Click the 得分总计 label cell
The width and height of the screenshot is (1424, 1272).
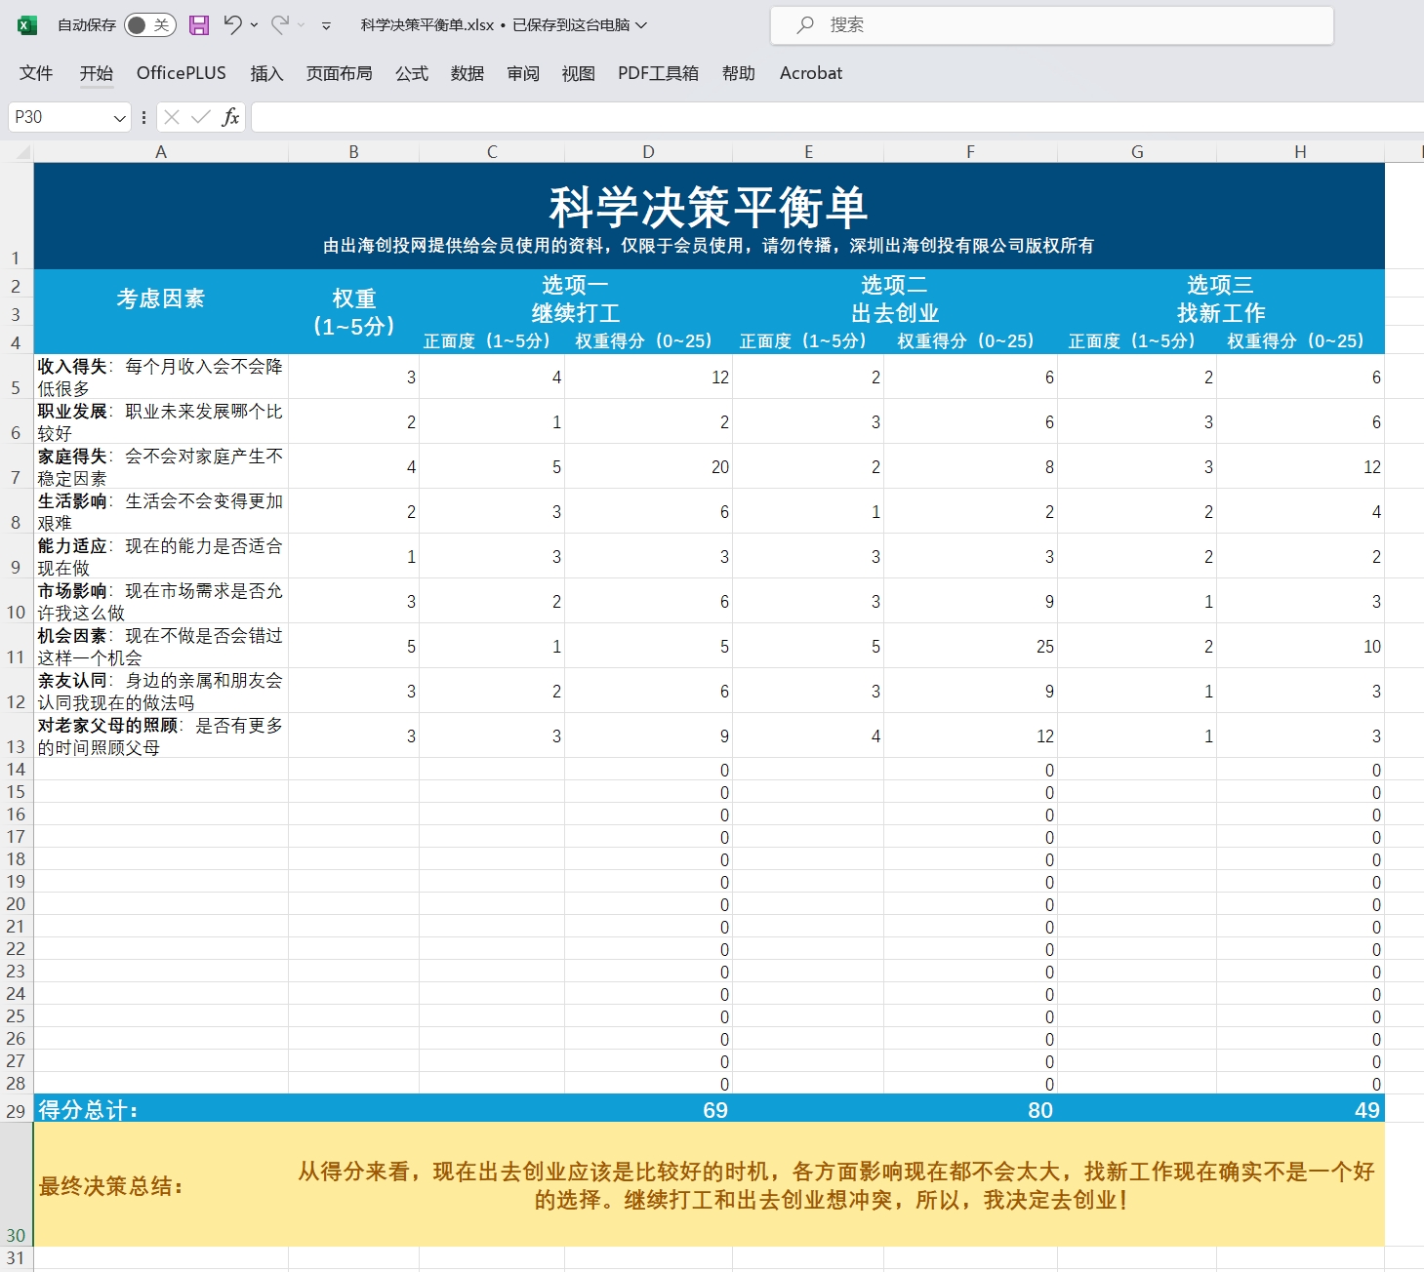click(161, 1109)
